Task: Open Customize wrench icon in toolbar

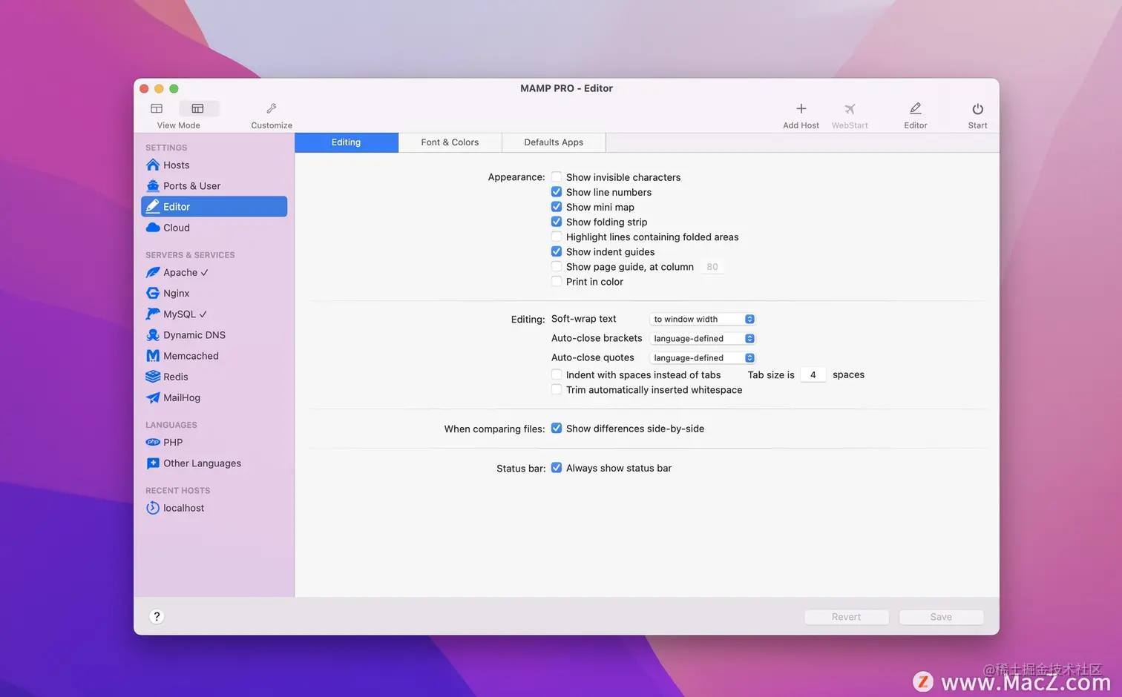Action: tap(272, 108)
